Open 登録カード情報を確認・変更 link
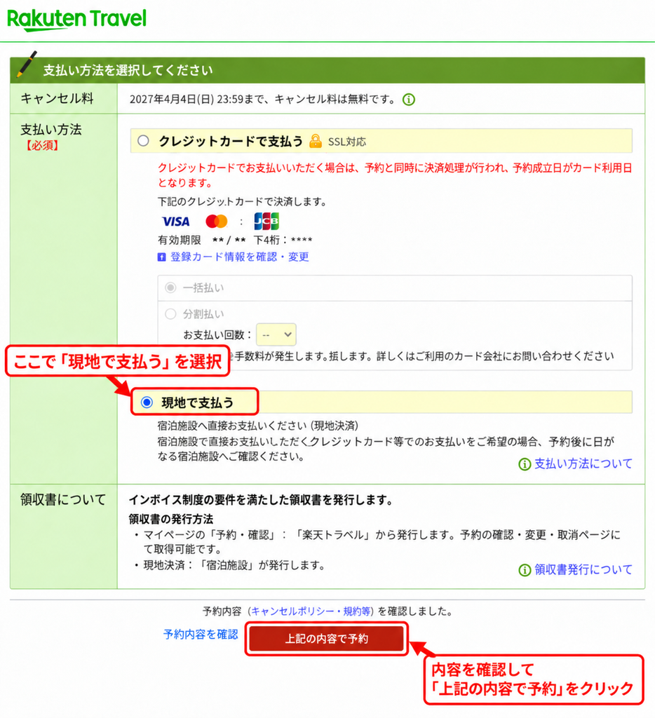This screenshot has height=718, width=655. 240,257
